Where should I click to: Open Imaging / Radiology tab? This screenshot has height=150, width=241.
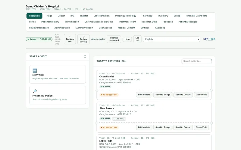(126, 16)
